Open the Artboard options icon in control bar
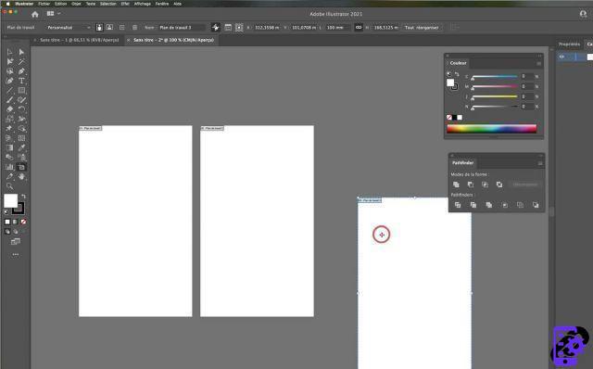Image resolution: width=593 pixels, height=369 pixels. coord(228,27)
